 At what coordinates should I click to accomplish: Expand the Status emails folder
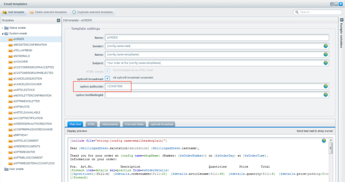click(3, 28)
